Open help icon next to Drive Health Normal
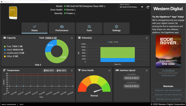Image resolution: width=186 pixels, height=106 pixels. point(75,10)
